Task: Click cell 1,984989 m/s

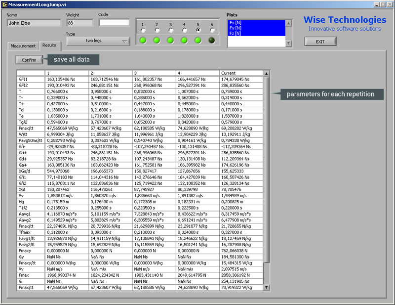Action: tap(241, 196)
